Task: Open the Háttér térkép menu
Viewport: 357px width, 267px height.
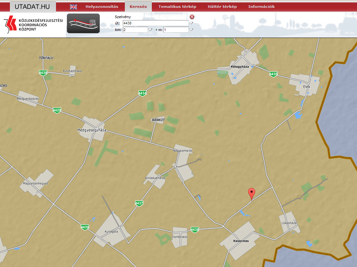Action: click(x=222, y=7)
